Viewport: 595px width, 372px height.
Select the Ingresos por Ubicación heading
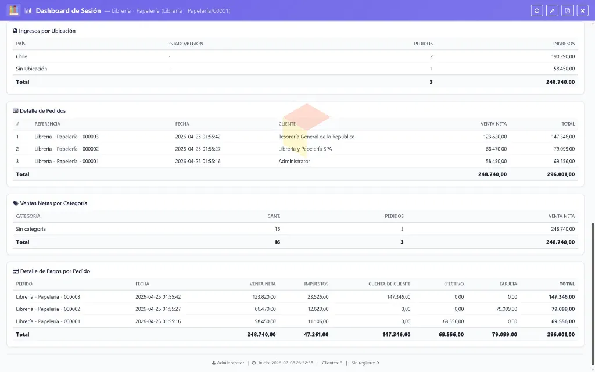point(47,31)
